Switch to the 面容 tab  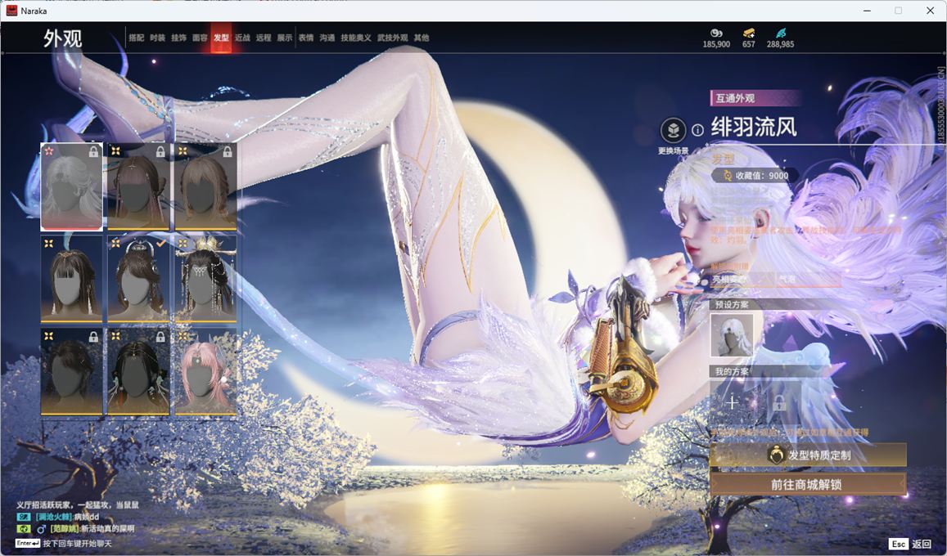(x=200, y=38)
